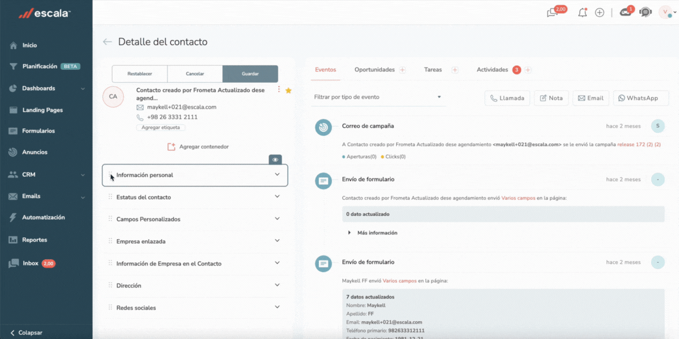679x339 pixels.
Task: Open the notifications bell
Action: pos(582,13)
